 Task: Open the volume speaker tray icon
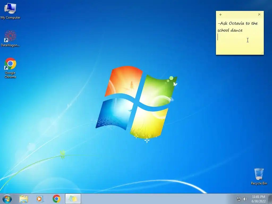(x=245, y=199)
